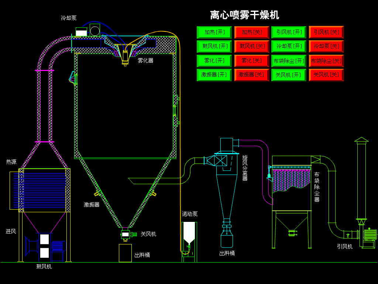Shut off cooling pump 冷却泵[关]

[326, 46]
